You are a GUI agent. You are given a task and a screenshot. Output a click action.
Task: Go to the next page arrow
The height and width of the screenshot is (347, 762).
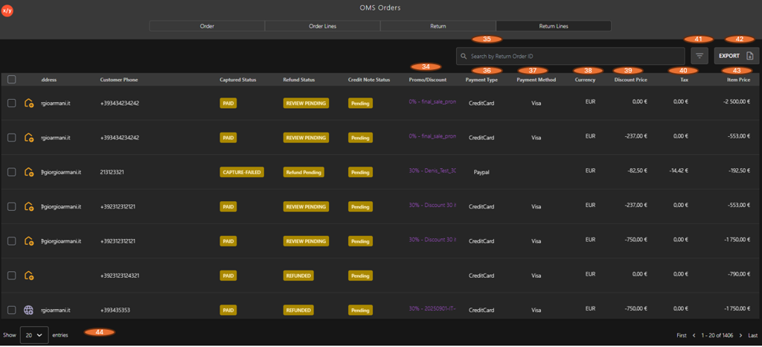(740, 335)
